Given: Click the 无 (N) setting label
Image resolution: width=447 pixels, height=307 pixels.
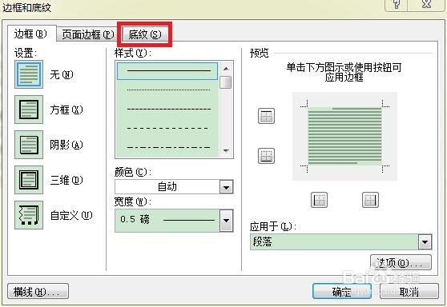Looking at the screenshot, I should click(62, 75).
